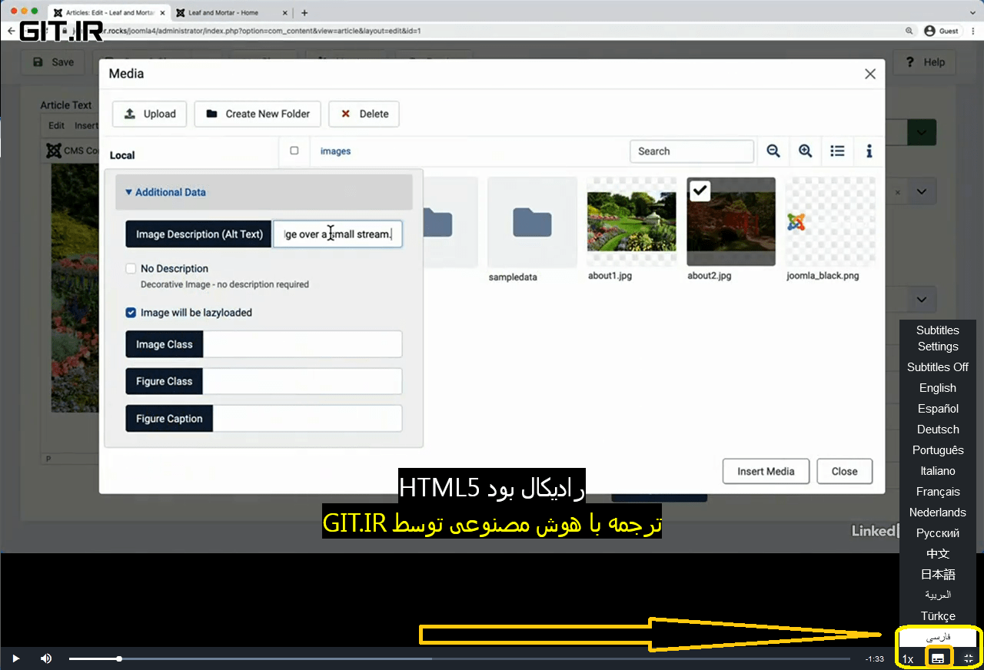Mute the video player audio

click(46, 658)
